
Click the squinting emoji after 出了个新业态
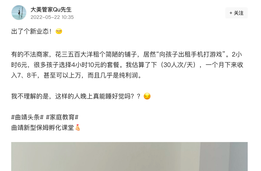tap(59, 31)
